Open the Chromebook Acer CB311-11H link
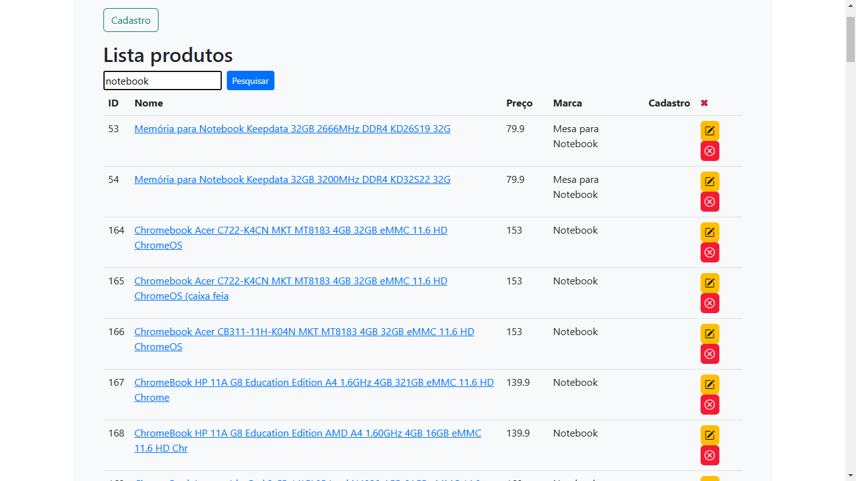 point(304,331)
